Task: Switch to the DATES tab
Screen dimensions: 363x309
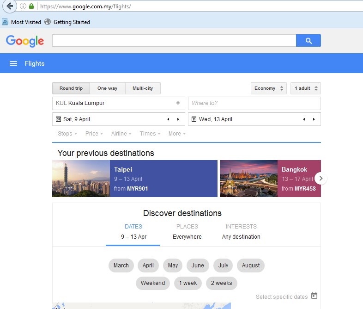Action: [133, 232]
